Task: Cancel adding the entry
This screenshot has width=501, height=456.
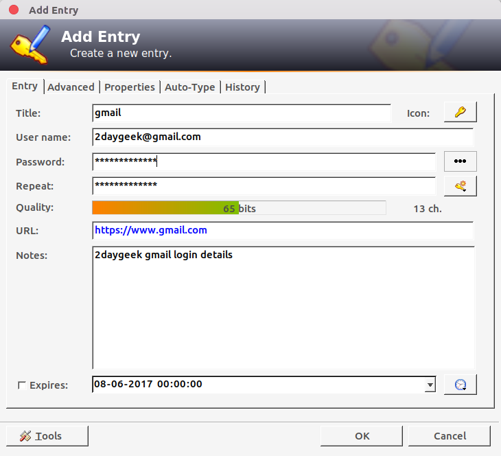Action: point(450,436)
